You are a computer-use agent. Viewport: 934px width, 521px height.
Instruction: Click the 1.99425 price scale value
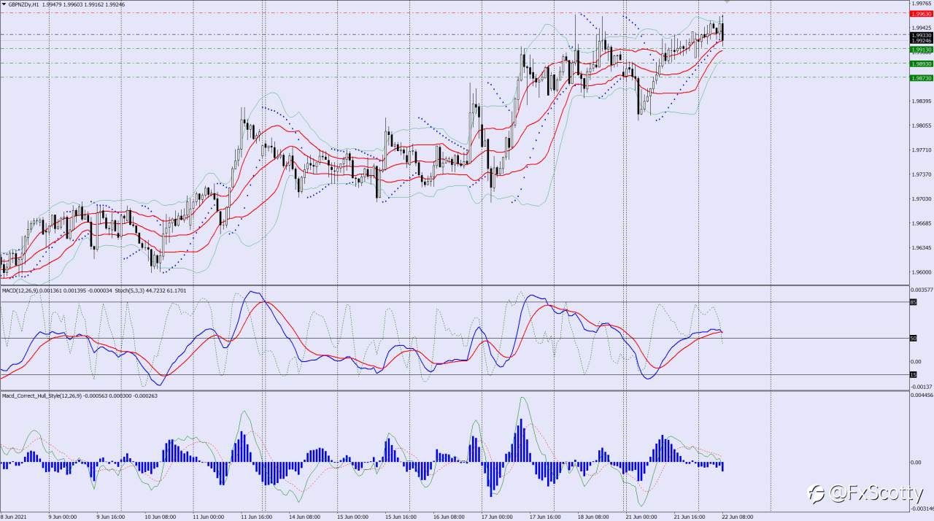tap(922, 28)
